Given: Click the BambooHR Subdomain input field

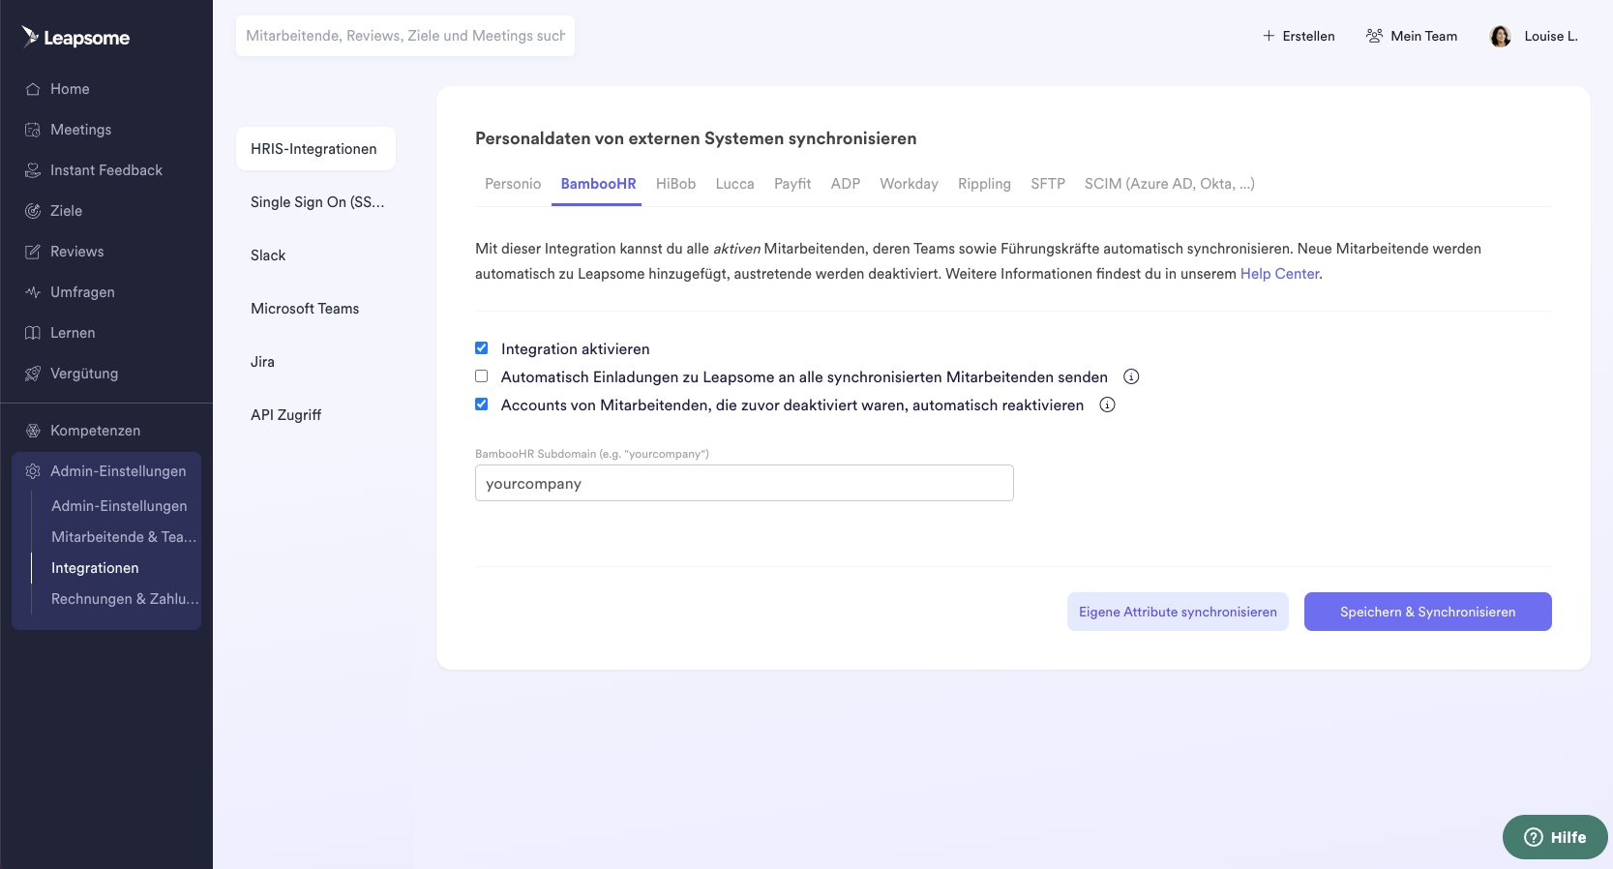Looking at the screenshot, I should (x=744, y=483).
